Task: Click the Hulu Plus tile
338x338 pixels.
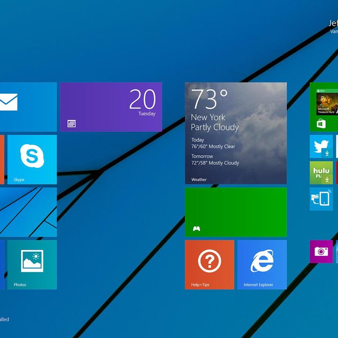Action: tap(321, 173)
